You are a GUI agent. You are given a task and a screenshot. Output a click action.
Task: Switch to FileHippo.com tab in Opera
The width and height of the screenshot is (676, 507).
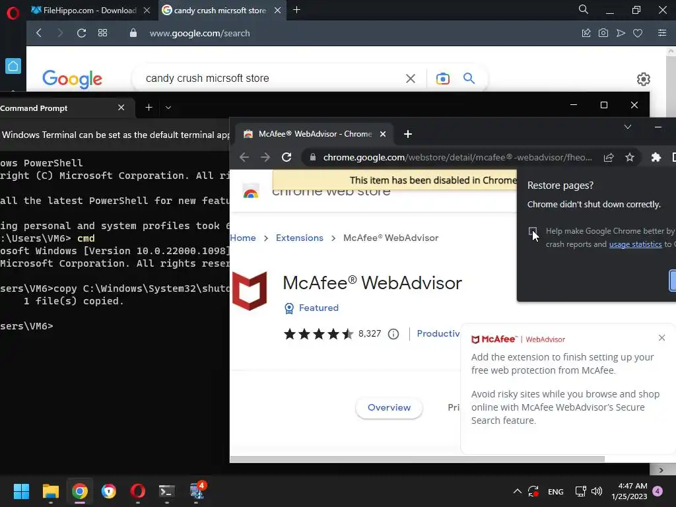coord(90,11)
